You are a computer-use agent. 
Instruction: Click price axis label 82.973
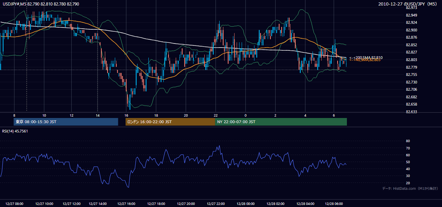411,8
